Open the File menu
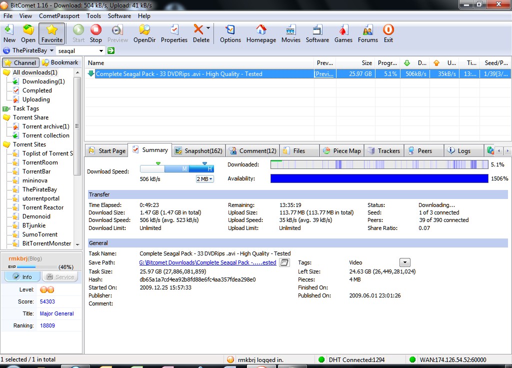 (8, 15)
